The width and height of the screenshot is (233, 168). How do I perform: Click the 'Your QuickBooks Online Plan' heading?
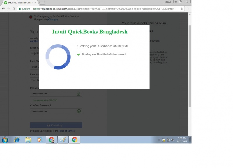(144, 23)
